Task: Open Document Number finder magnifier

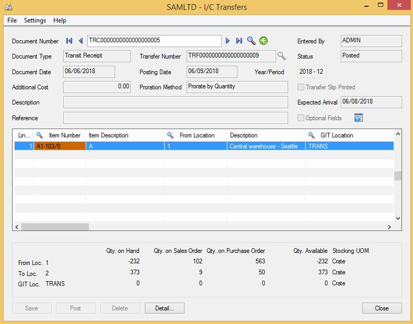Action: pos(251,41)
